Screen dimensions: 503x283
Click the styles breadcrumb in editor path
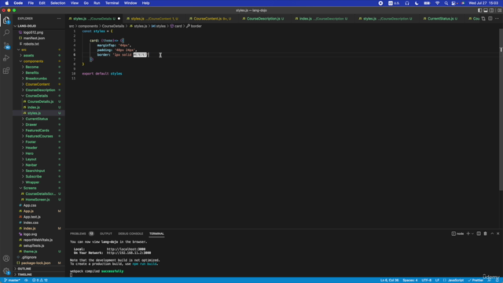(159, 26)
